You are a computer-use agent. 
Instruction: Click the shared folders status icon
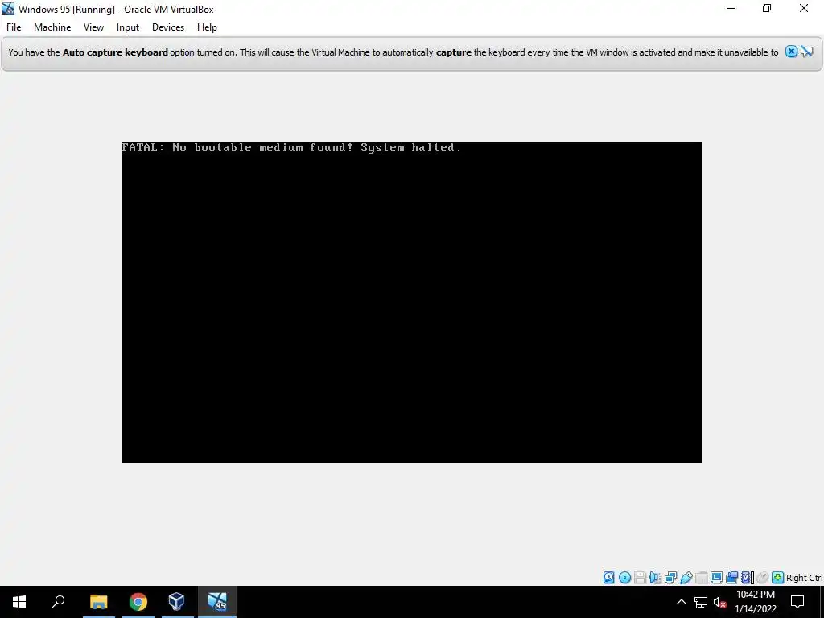(x=702, y=578)
